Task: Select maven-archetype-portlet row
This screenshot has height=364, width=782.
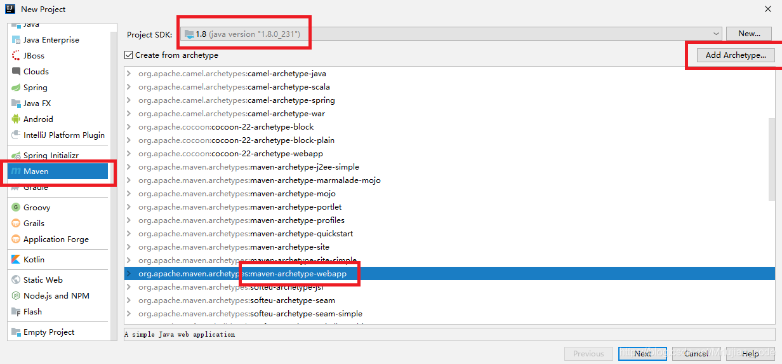Action: point(446,207)
